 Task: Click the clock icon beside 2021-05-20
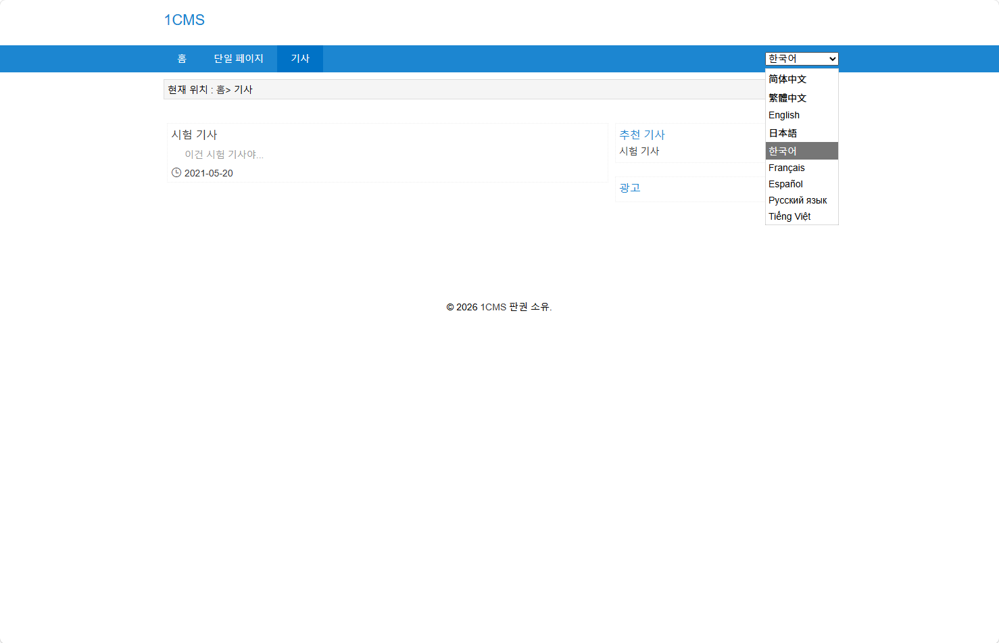point(176,172)
